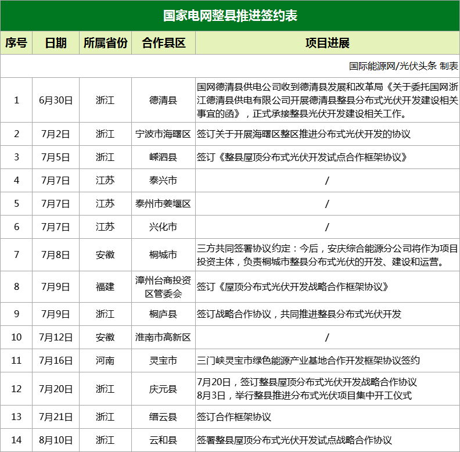Click the slash in the 淮南市高新区 row
The height and width of the screenshot is (452, 460).
click(x=327, y=337)
